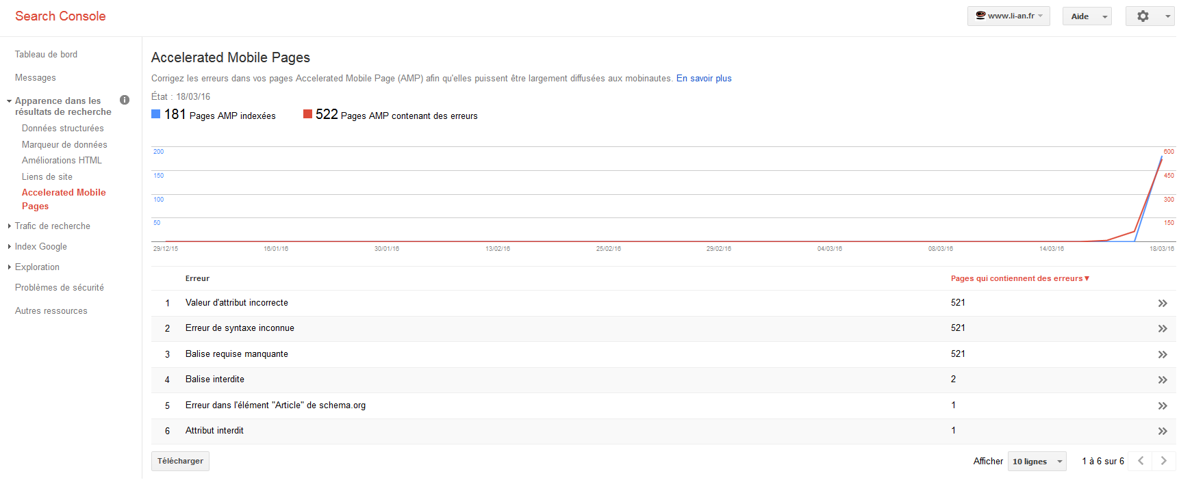Open details arrow for schema.org Article error

[1163, 405]
